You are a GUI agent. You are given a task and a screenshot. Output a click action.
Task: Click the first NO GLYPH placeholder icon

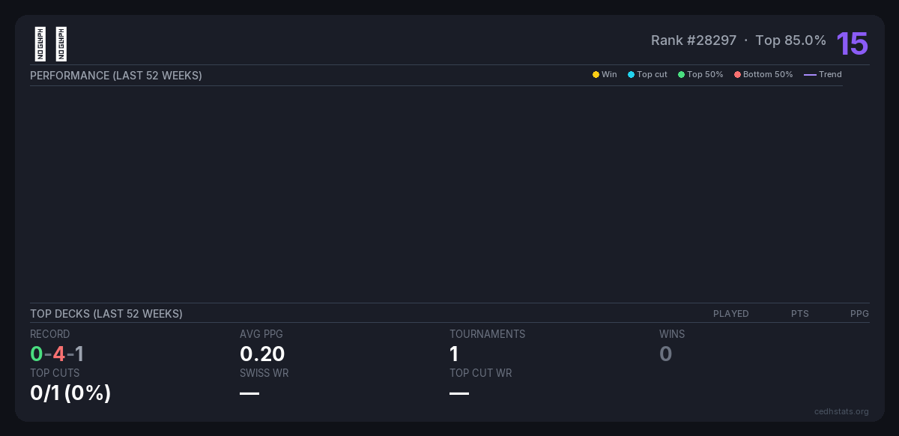pos(40,44)
